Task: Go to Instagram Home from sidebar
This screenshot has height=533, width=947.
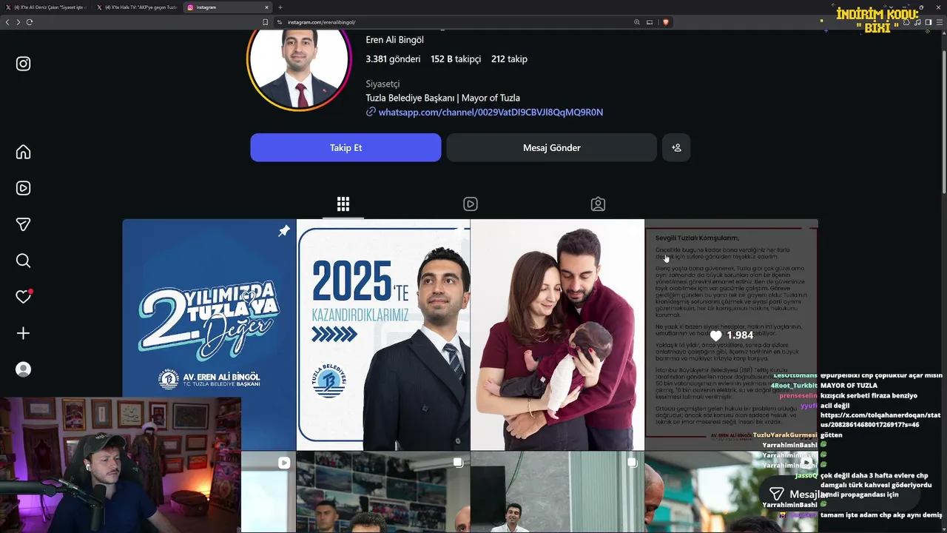Action: click(x=24, y=152)
